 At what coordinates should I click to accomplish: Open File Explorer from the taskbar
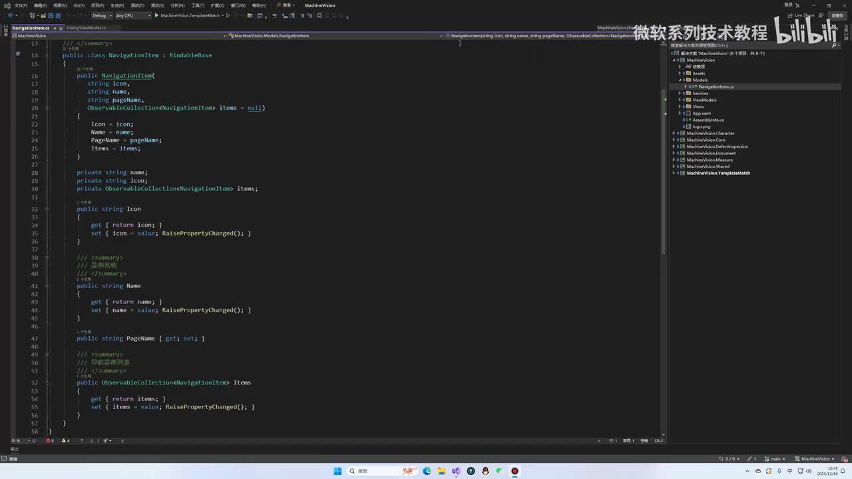tap(441, 471)
